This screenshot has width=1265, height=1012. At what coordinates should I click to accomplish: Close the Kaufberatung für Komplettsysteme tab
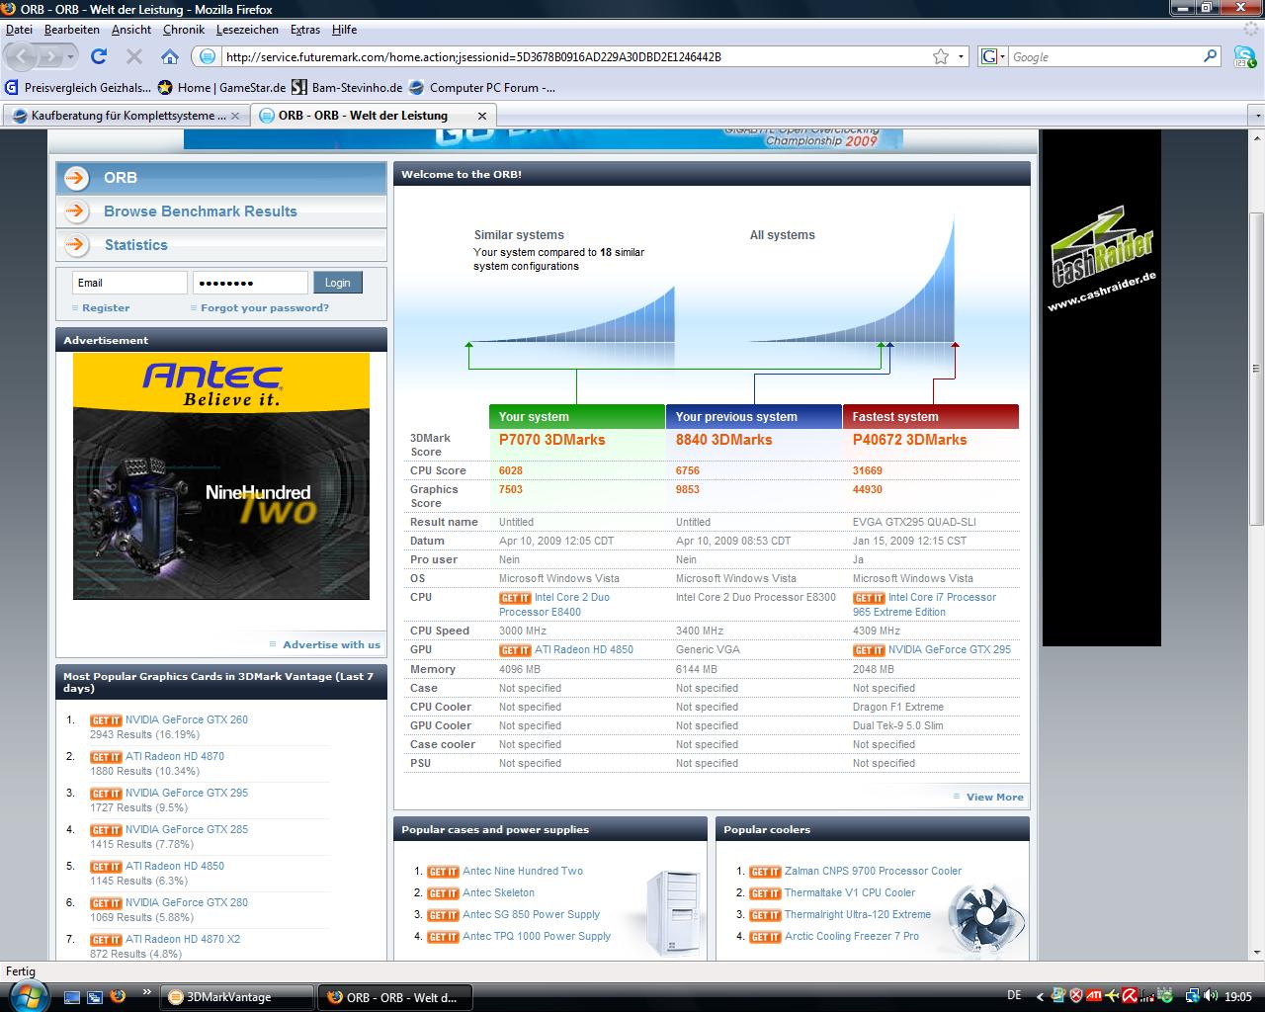pyautogui.click(x=234, y=116)
